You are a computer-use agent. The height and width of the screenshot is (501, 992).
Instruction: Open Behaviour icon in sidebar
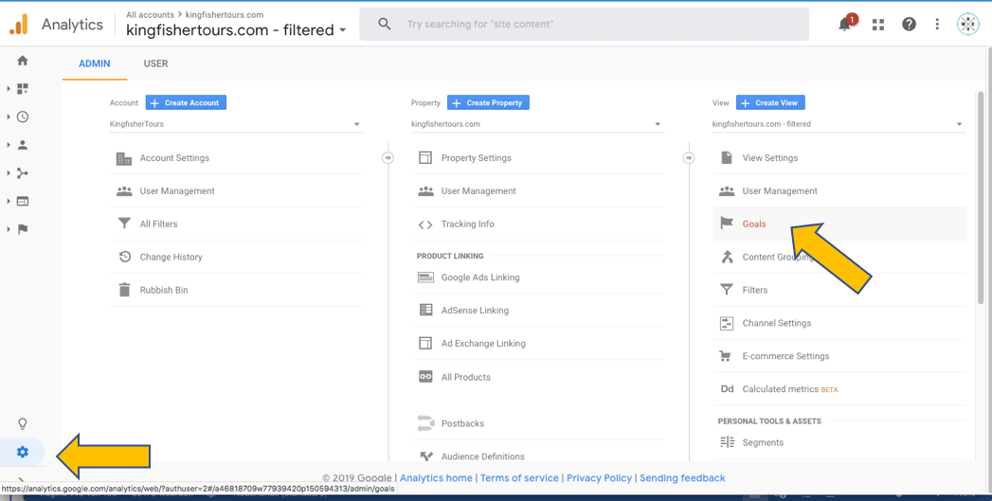click(23, 201)
